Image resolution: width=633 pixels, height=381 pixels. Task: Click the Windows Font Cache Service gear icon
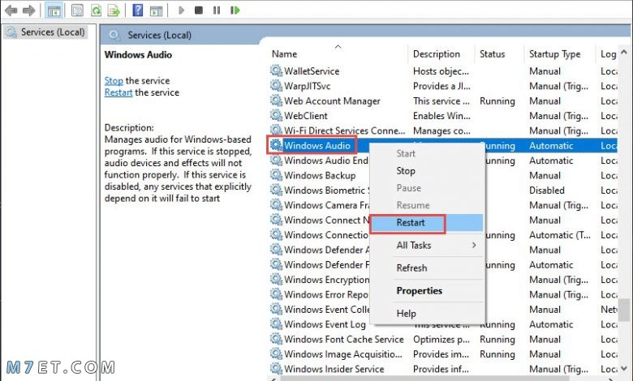(x=276, y=339)
